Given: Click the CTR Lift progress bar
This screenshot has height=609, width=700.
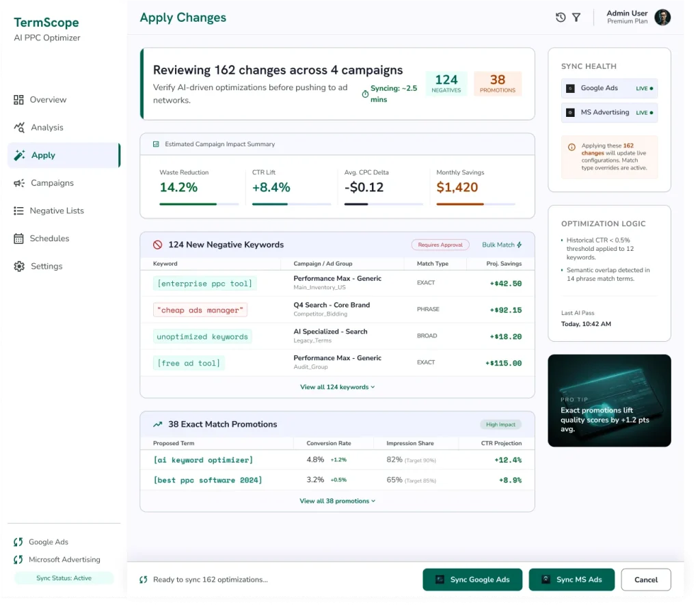Looking at the screenshot, I should click(291, 204).
